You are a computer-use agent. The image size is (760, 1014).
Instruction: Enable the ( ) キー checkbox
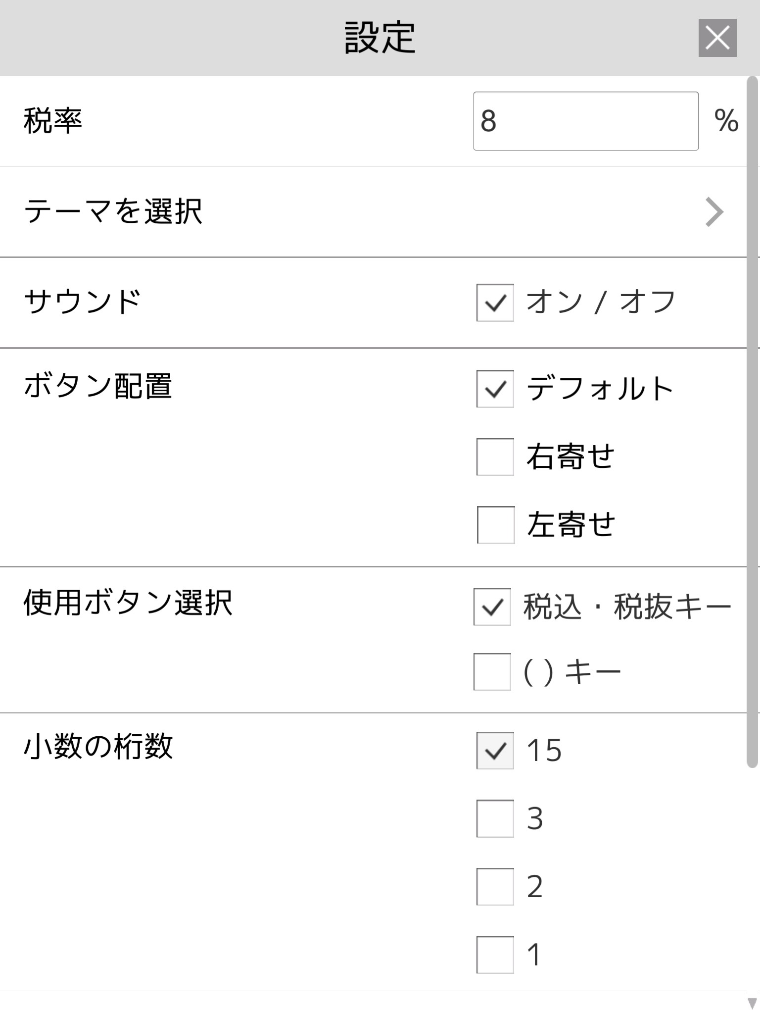coord(492,672)
